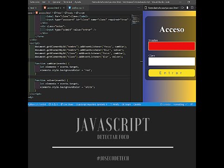
Task: Click the Nombre input field in preview
Action: pyautogui.click(x=172, y=46)
